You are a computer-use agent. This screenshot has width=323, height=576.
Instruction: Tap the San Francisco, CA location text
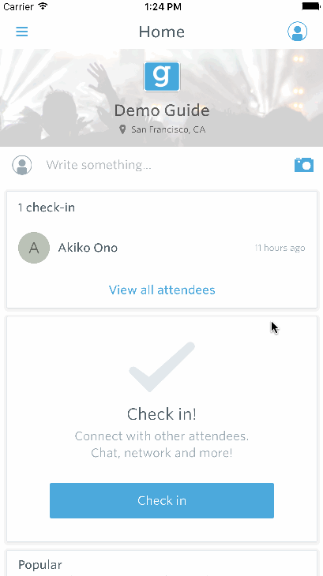(x=168, y=129)
